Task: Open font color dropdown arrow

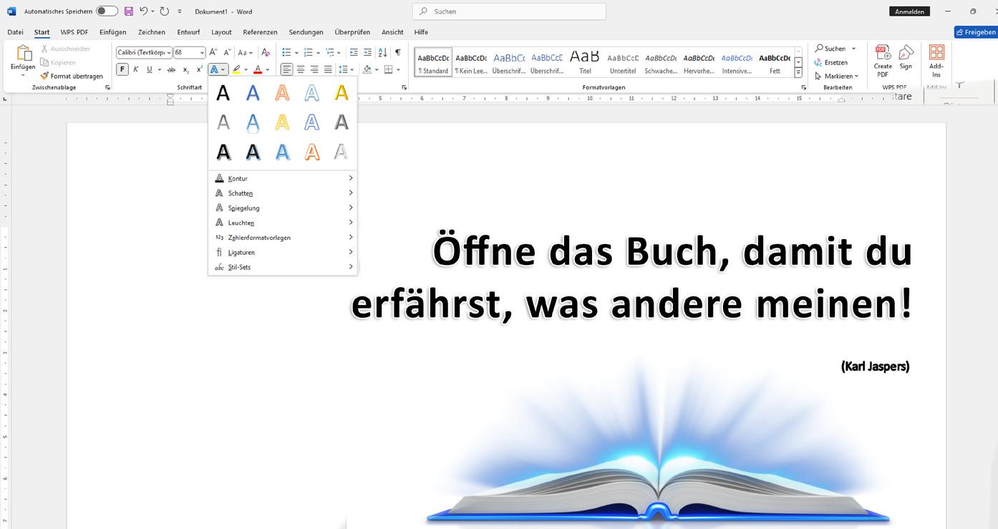Action: (x=268, y=69)
